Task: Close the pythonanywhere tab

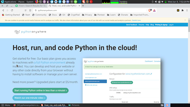Action: point(79,6)
